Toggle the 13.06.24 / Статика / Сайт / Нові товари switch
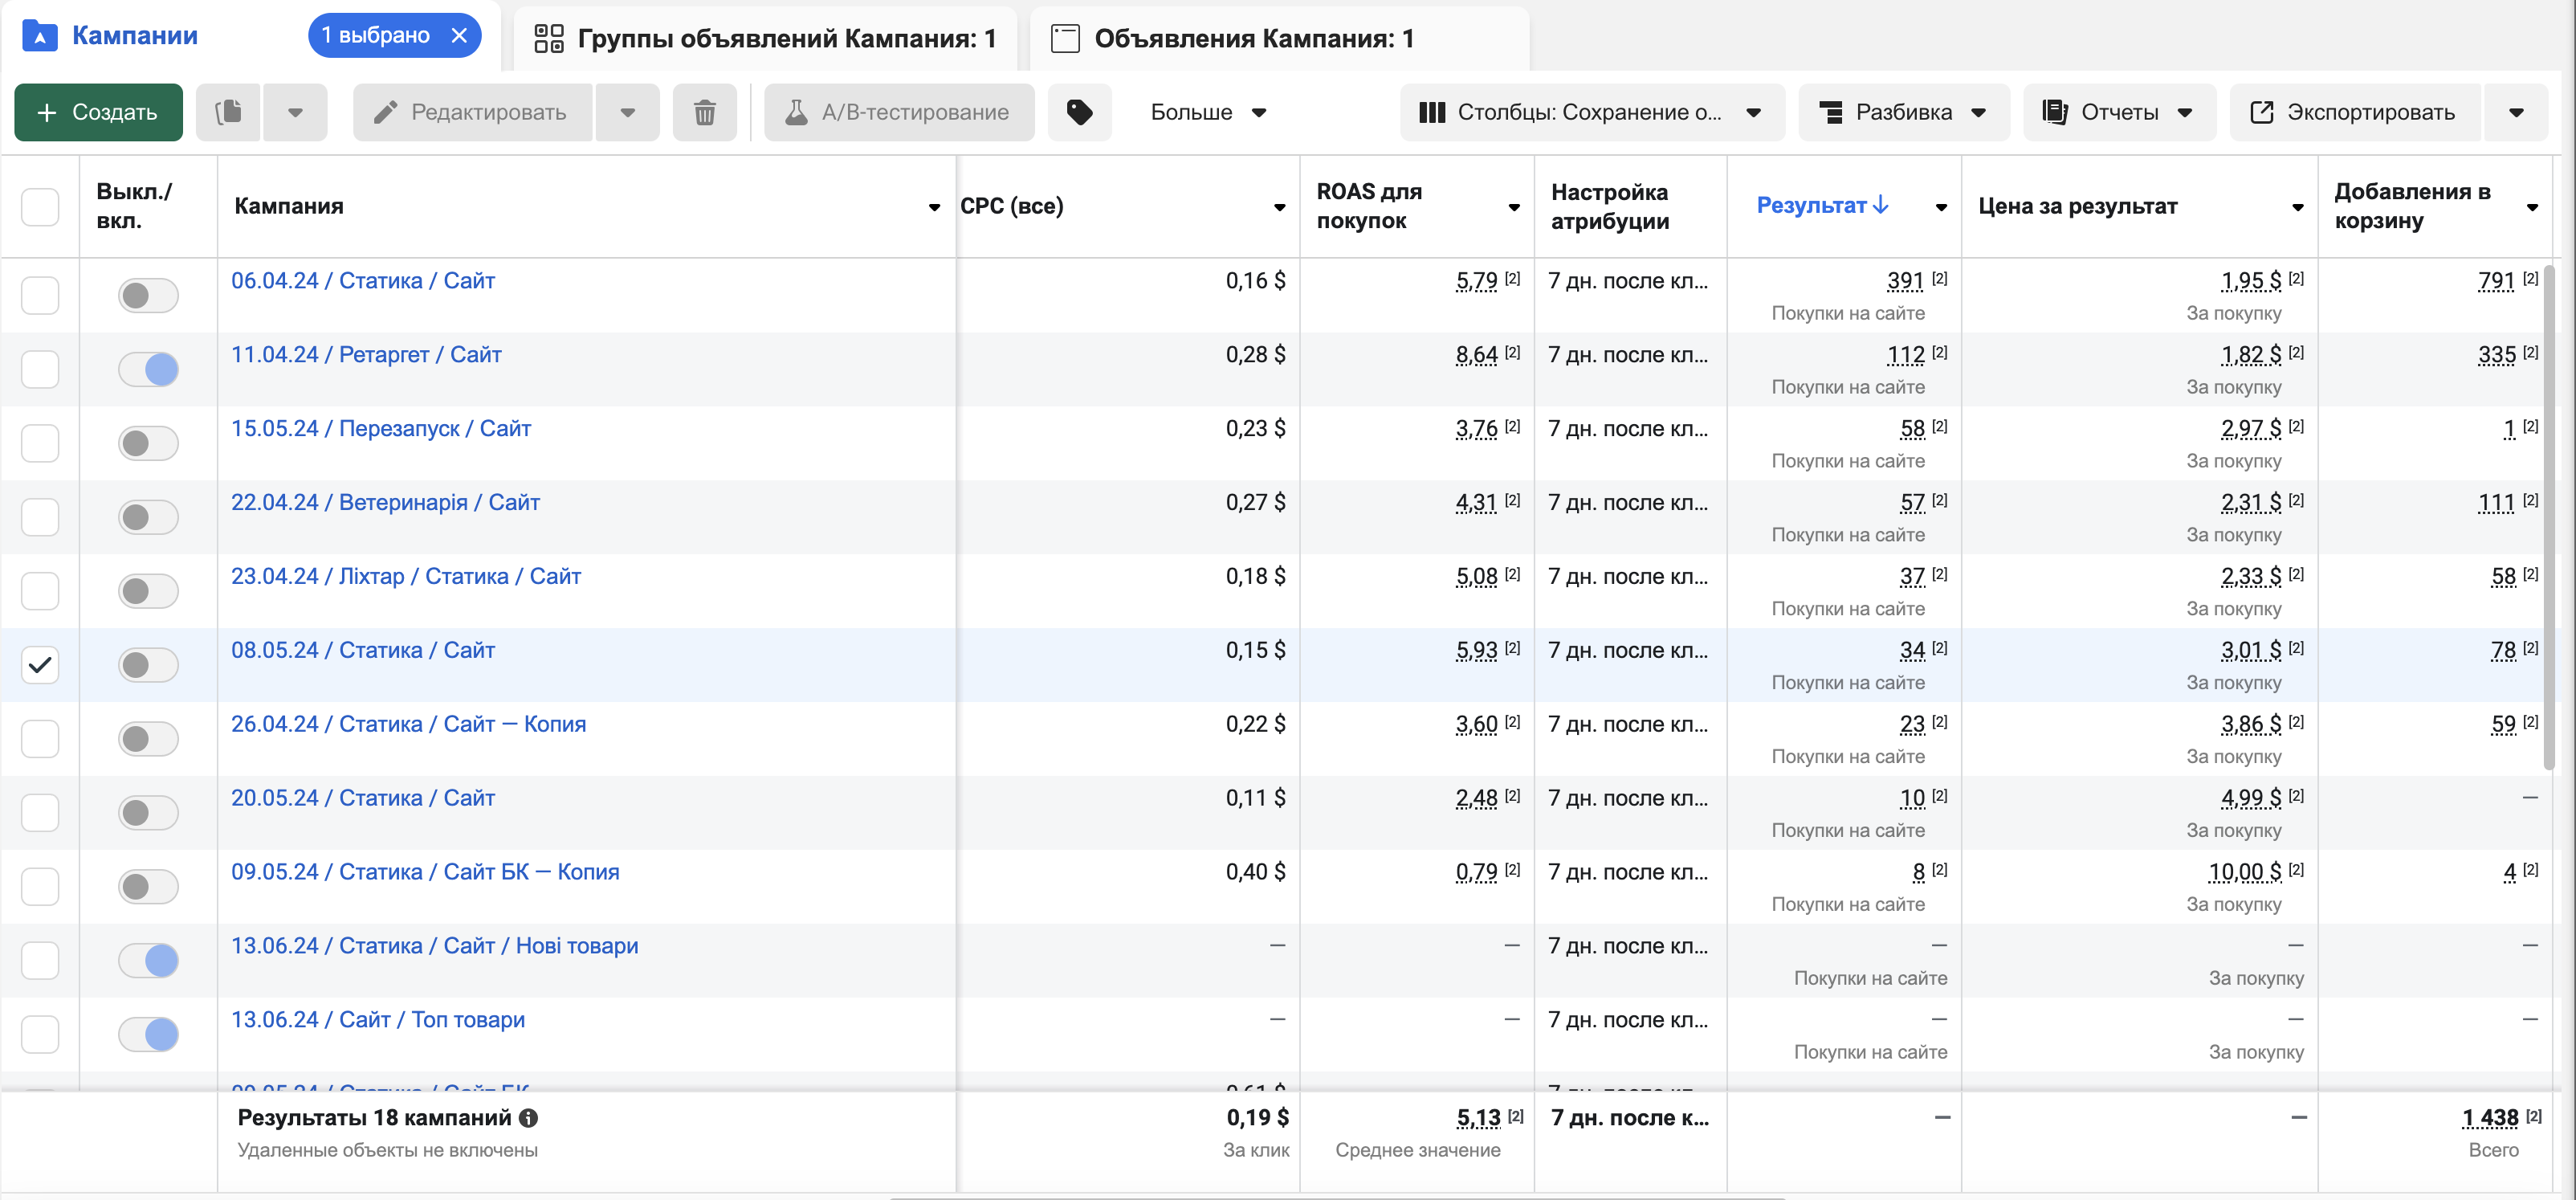Viewport: 2576px width, 1200px height. (x=148, y=960)
